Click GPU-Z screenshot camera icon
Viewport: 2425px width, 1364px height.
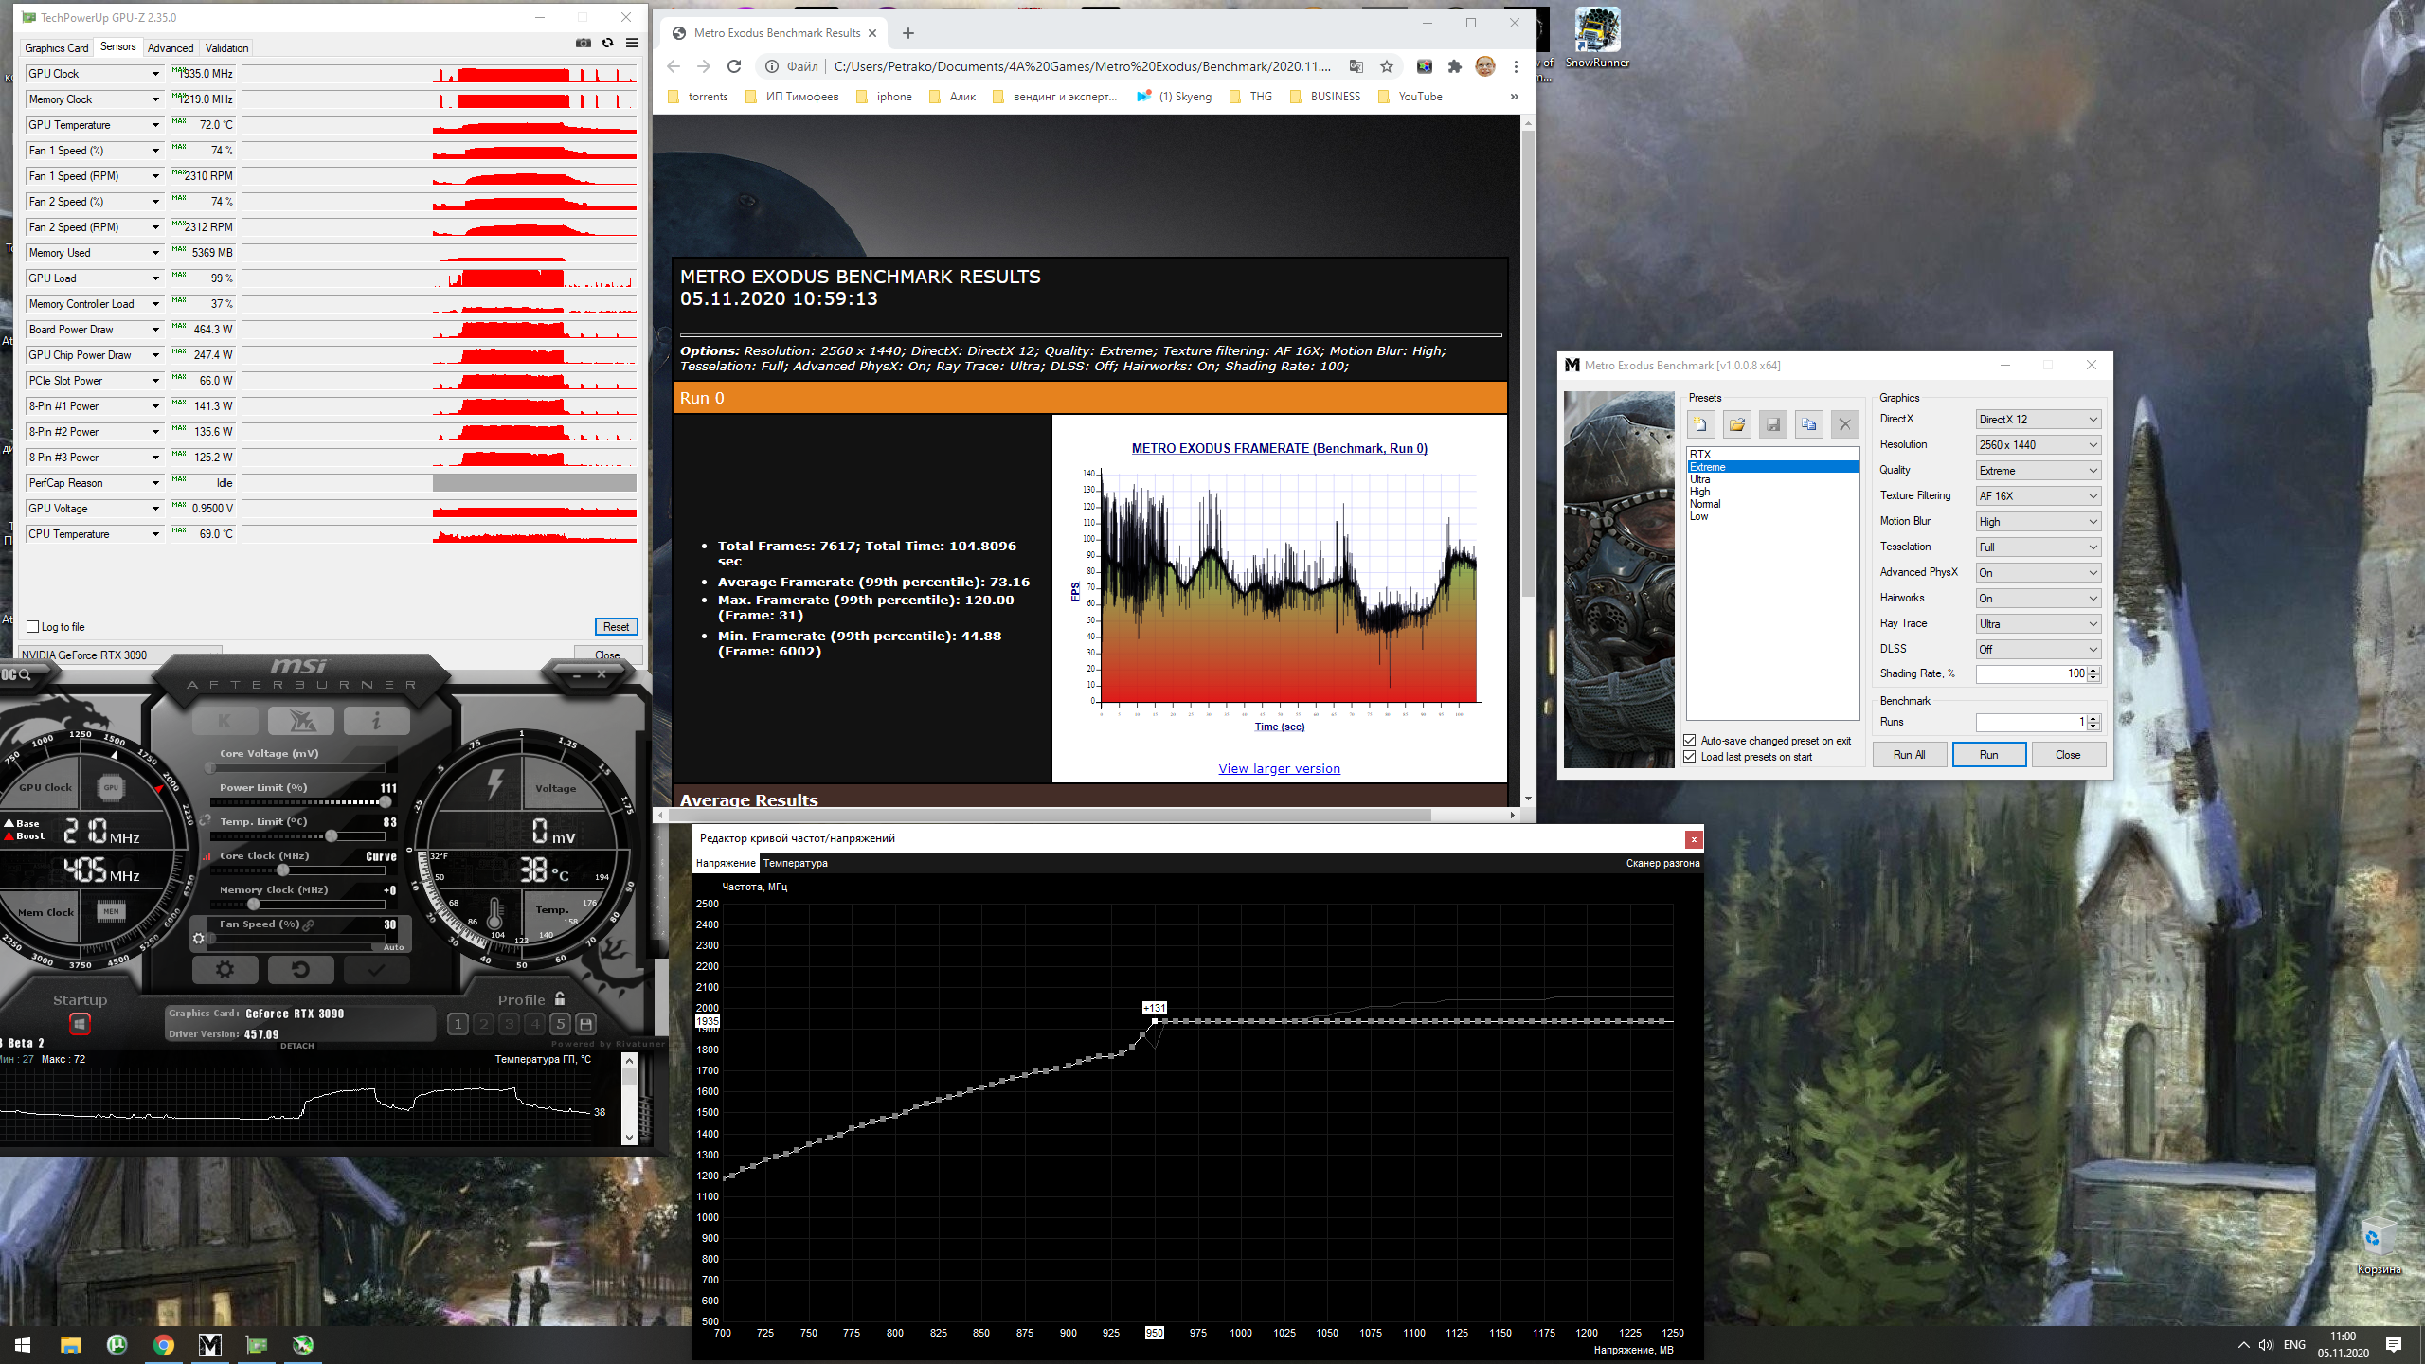click(583, 43)
